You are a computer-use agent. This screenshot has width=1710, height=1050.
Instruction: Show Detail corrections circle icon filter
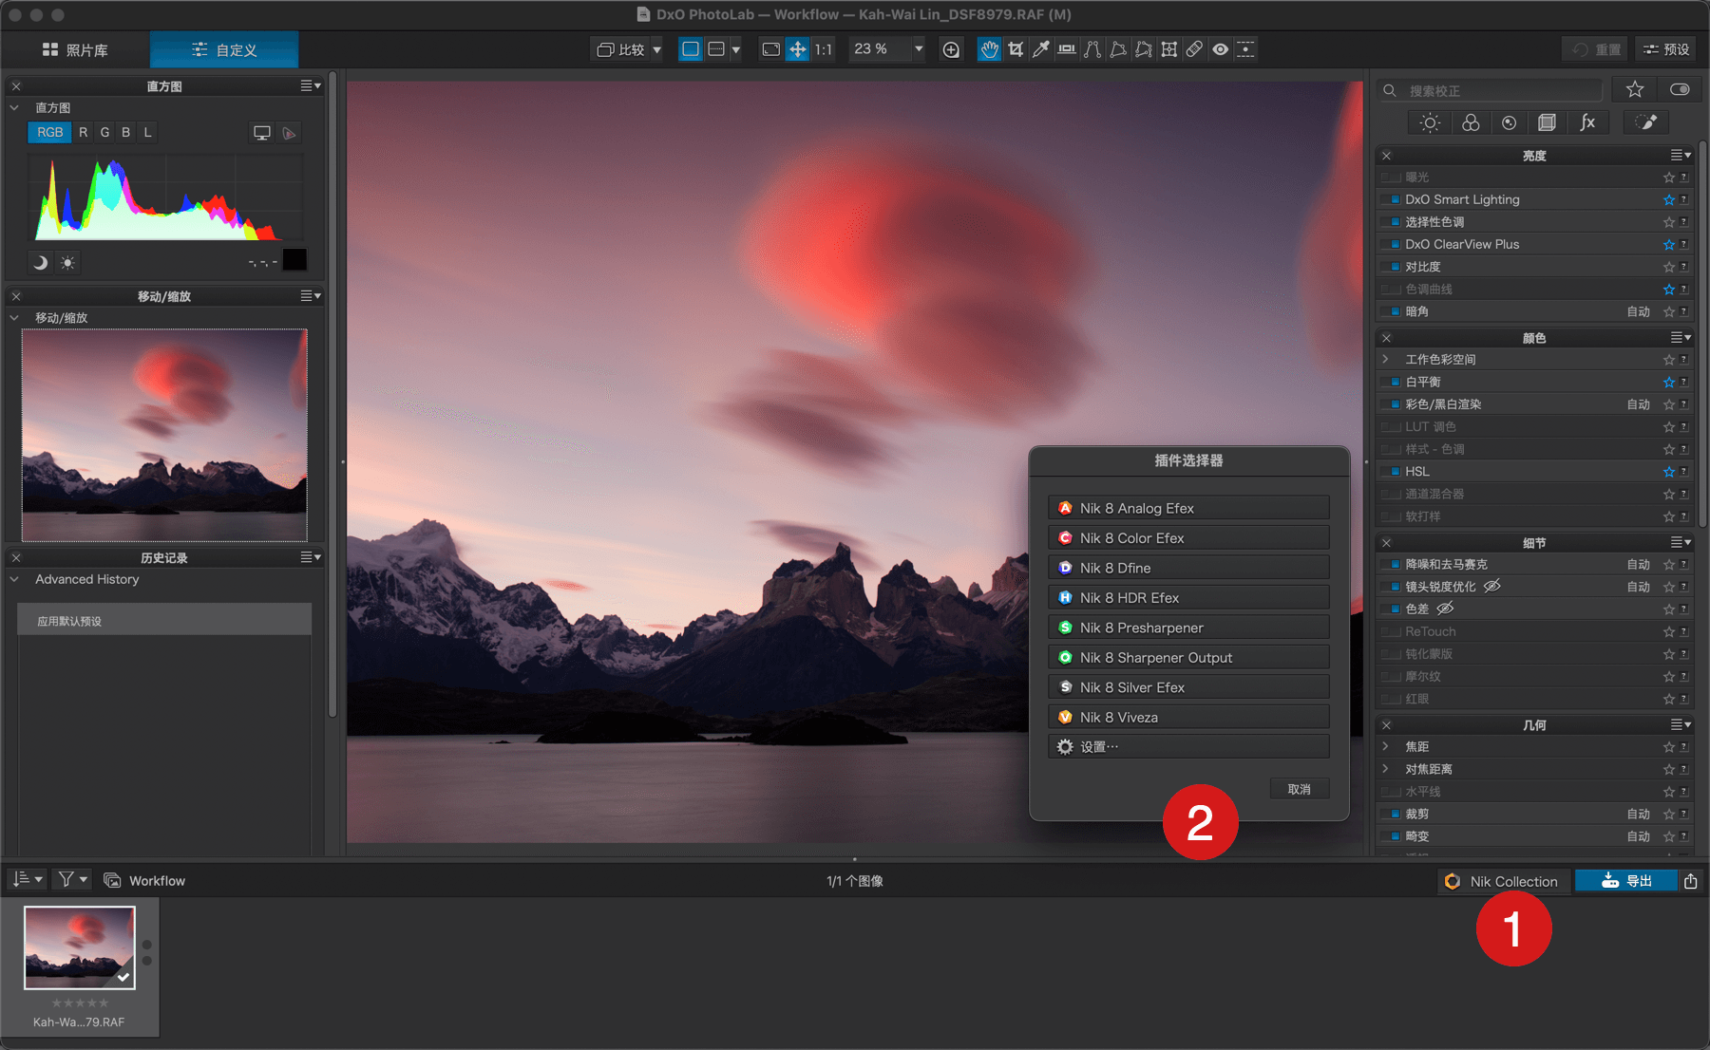(1509, 122)
